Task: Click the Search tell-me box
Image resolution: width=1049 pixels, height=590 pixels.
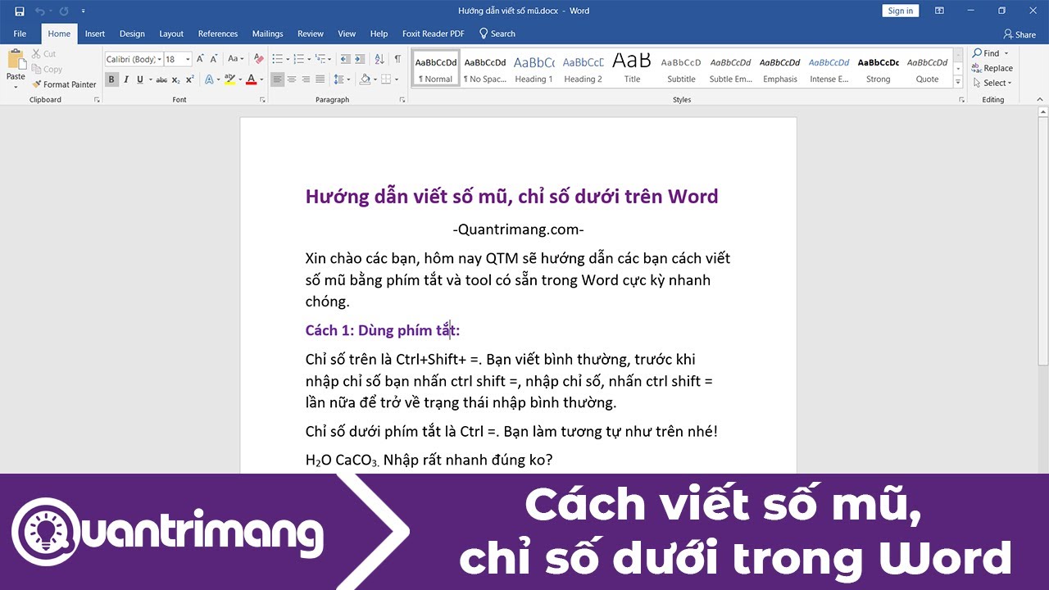Action: (497, 34)
